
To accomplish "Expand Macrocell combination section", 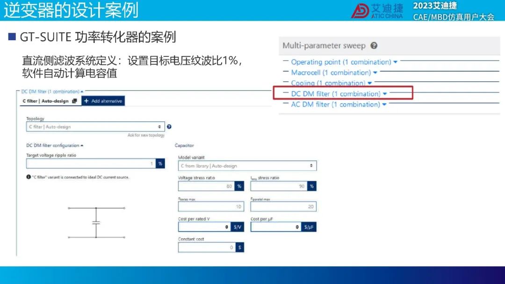I will pyautogui.click(x=334, y=72).
